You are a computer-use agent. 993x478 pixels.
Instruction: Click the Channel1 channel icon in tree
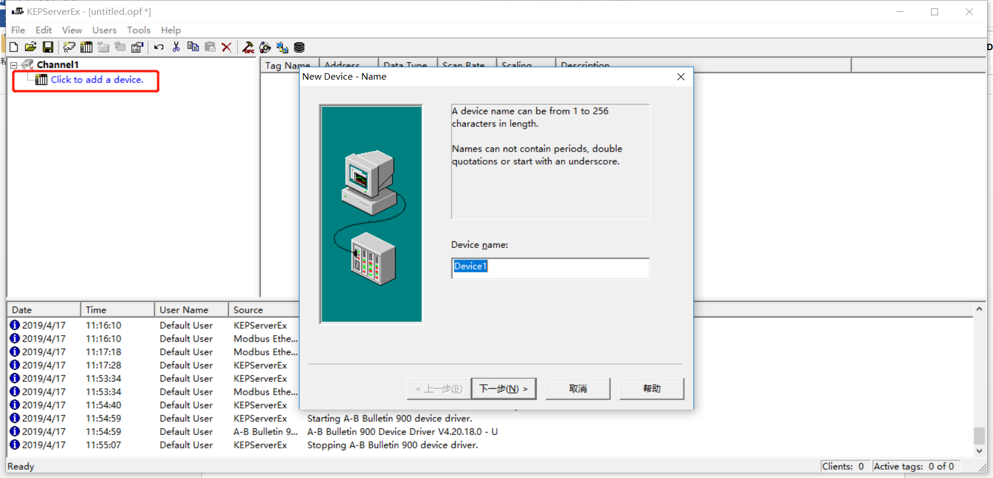point(28,65)
